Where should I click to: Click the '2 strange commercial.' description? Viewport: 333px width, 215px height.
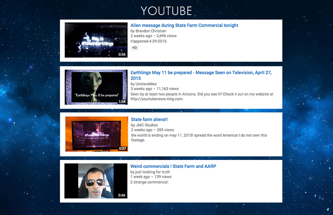coord(150,182)
